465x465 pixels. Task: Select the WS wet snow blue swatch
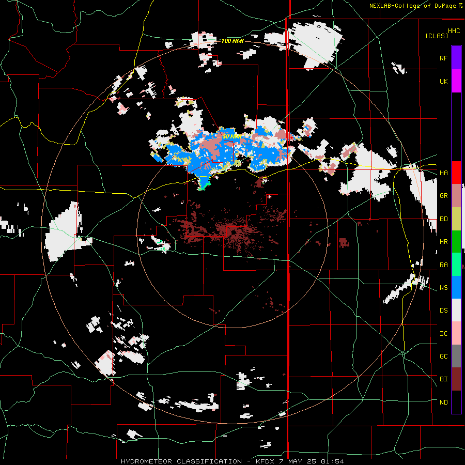(456, 287)
